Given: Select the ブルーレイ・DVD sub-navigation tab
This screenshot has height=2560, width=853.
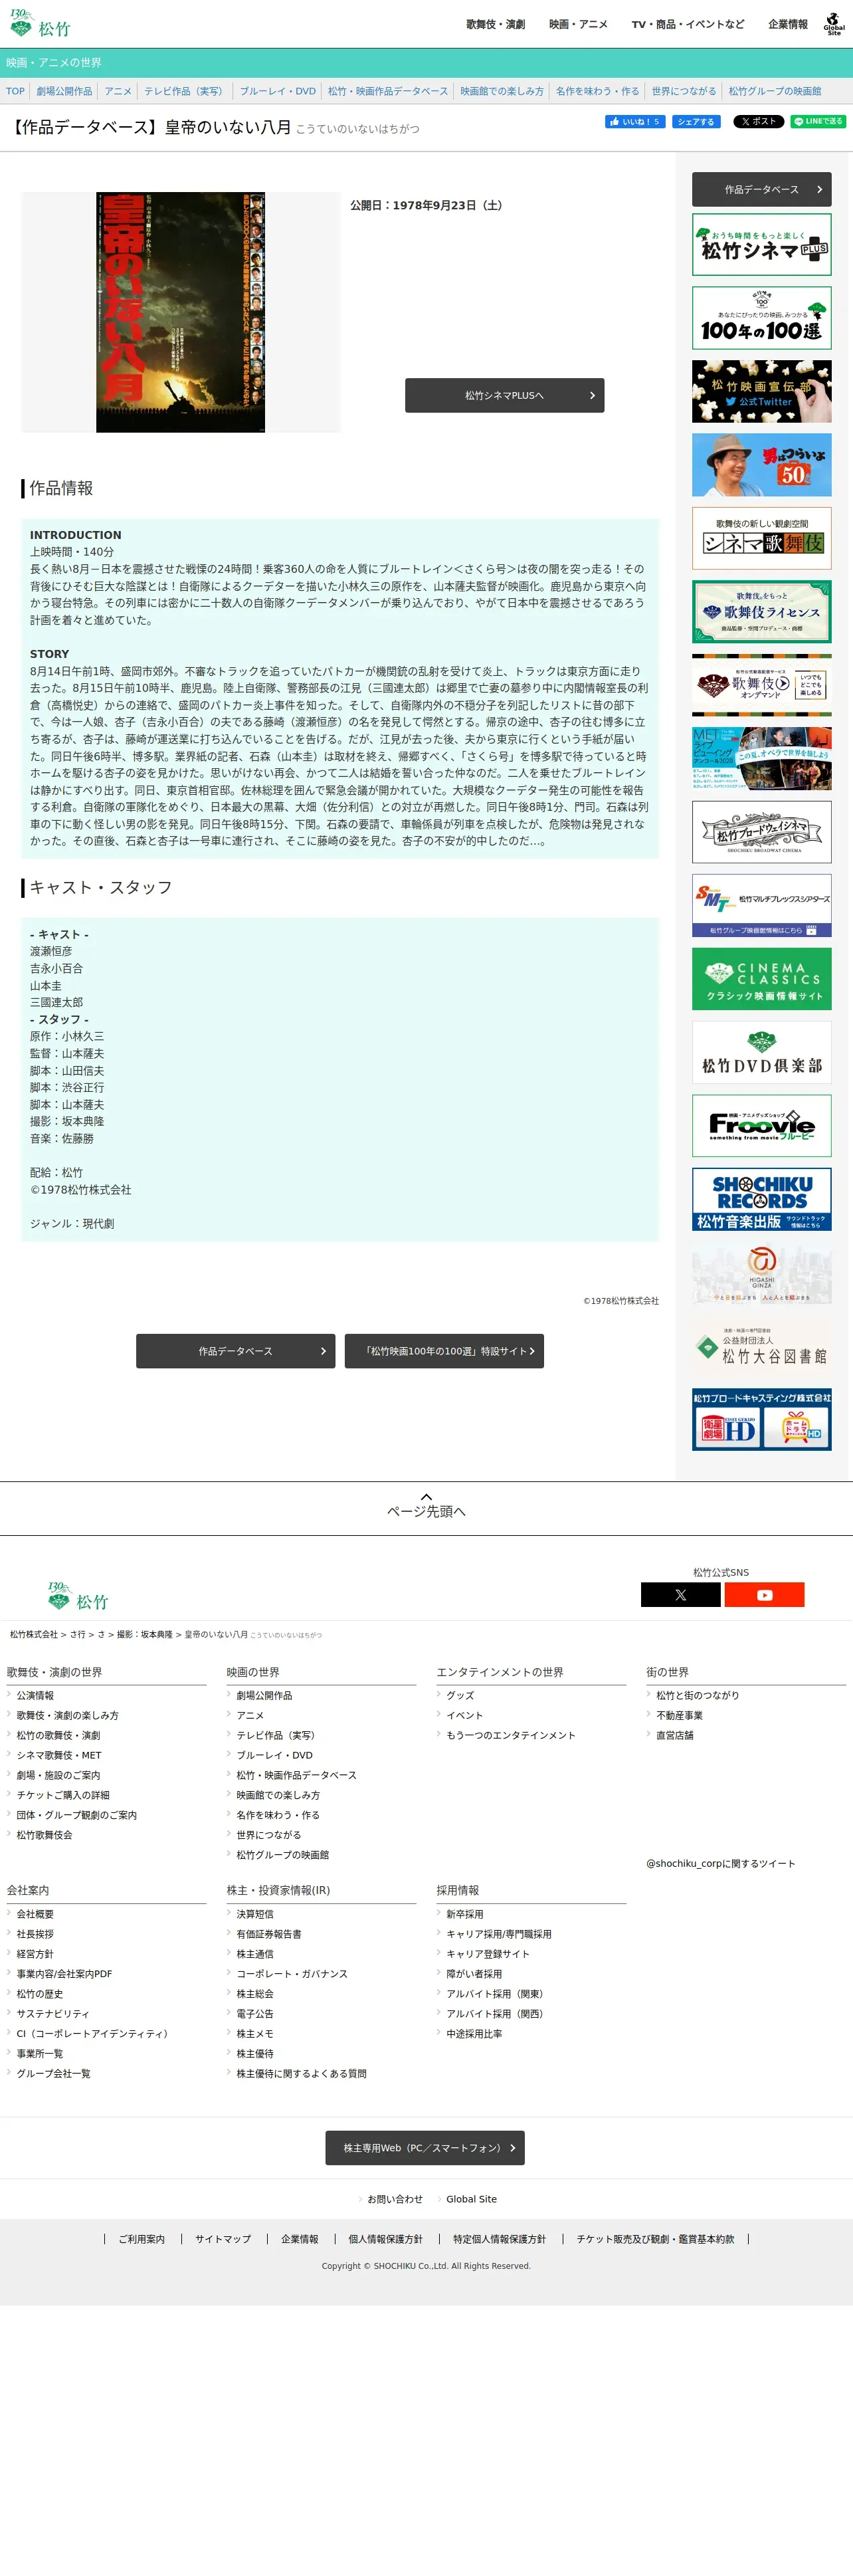Looking at the screenshot, I should (278, 92).
